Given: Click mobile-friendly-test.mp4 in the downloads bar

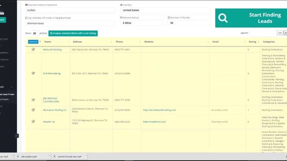Looking at the screenshot, I should pyautogui.click(x=70, y=157).
